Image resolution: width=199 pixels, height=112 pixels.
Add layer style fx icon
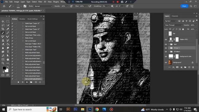pos(174,67)
